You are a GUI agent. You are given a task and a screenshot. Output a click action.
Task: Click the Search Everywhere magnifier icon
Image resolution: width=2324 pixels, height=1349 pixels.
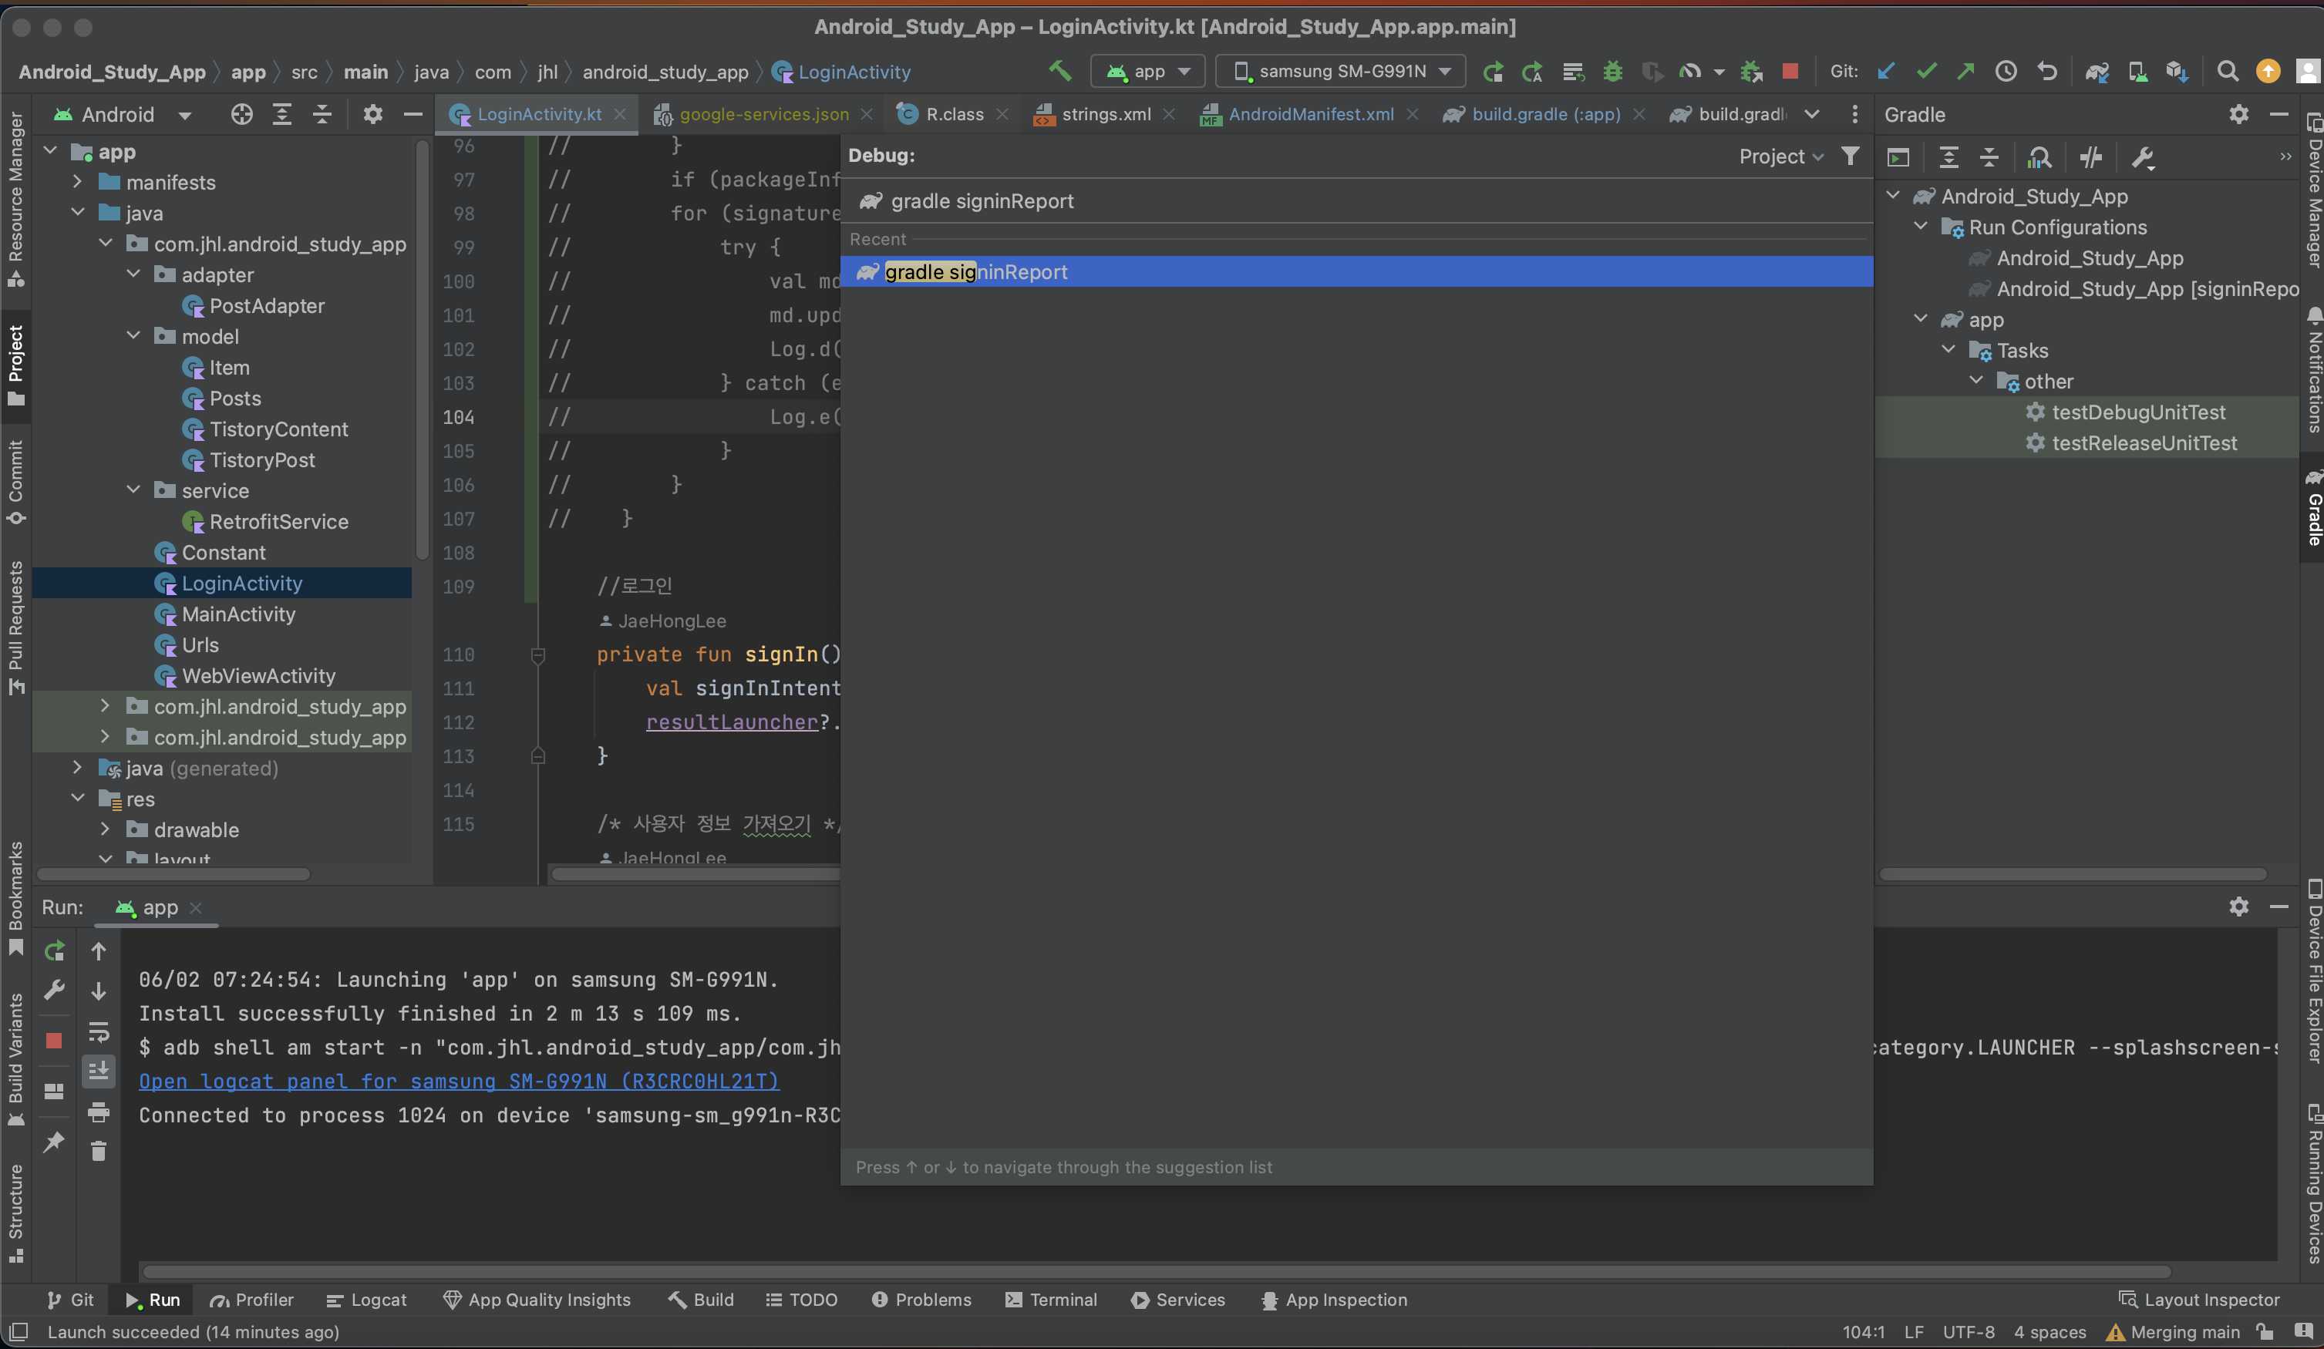coord(2227,71)
